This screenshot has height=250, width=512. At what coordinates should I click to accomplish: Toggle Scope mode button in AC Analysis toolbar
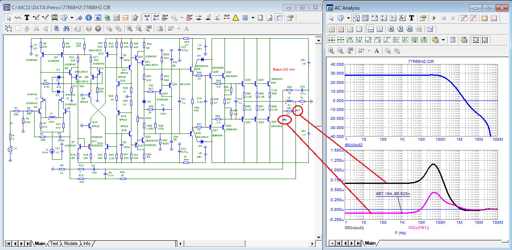(356, 18)
